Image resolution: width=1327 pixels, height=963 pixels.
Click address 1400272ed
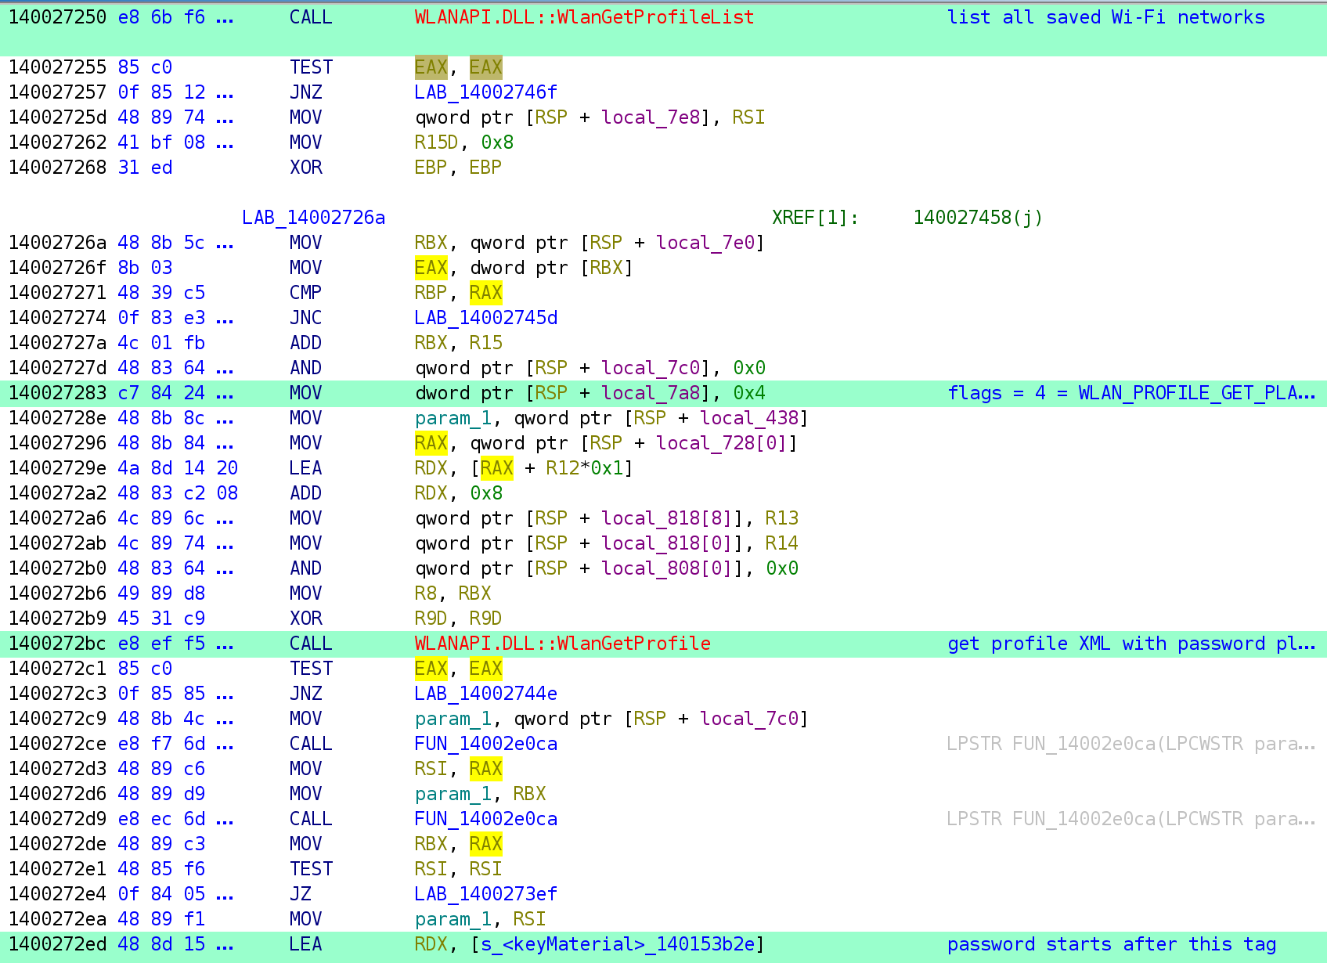click(57, 944)
